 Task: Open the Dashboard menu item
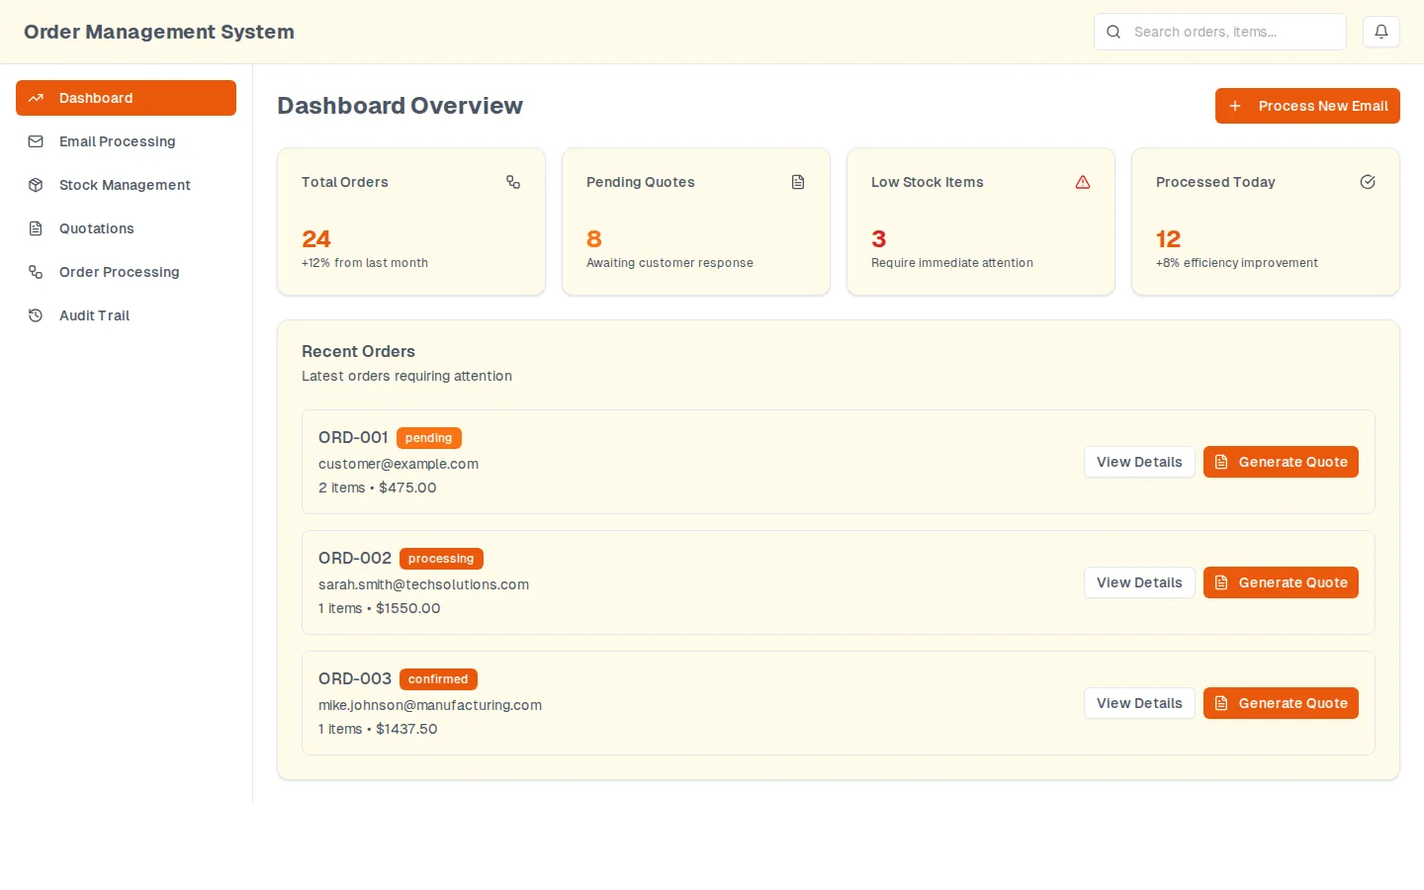point(126,98)
